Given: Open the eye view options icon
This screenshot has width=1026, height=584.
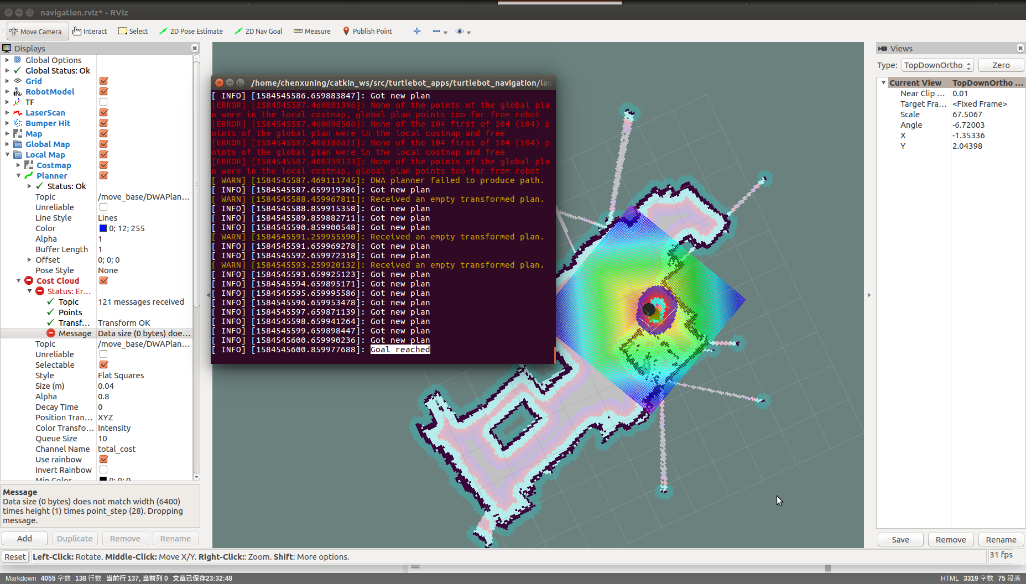Looking at the screenshot, I should pos(459,32).
